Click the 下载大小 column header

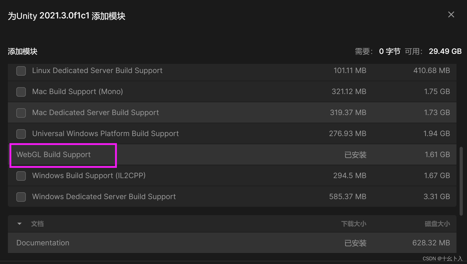[354, 224]
